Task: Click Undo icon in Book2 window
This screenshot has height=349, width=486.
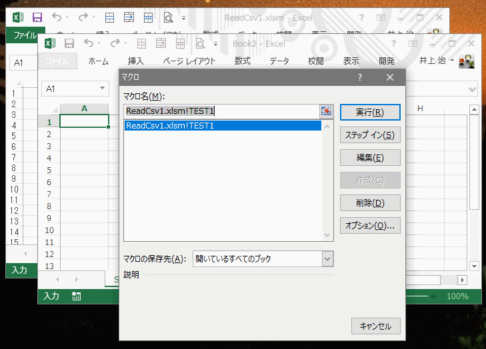Action: coord(89,43)
